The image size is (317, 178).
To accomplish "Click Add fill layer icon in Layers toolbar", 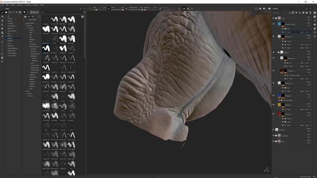I will tap(300, 13).
